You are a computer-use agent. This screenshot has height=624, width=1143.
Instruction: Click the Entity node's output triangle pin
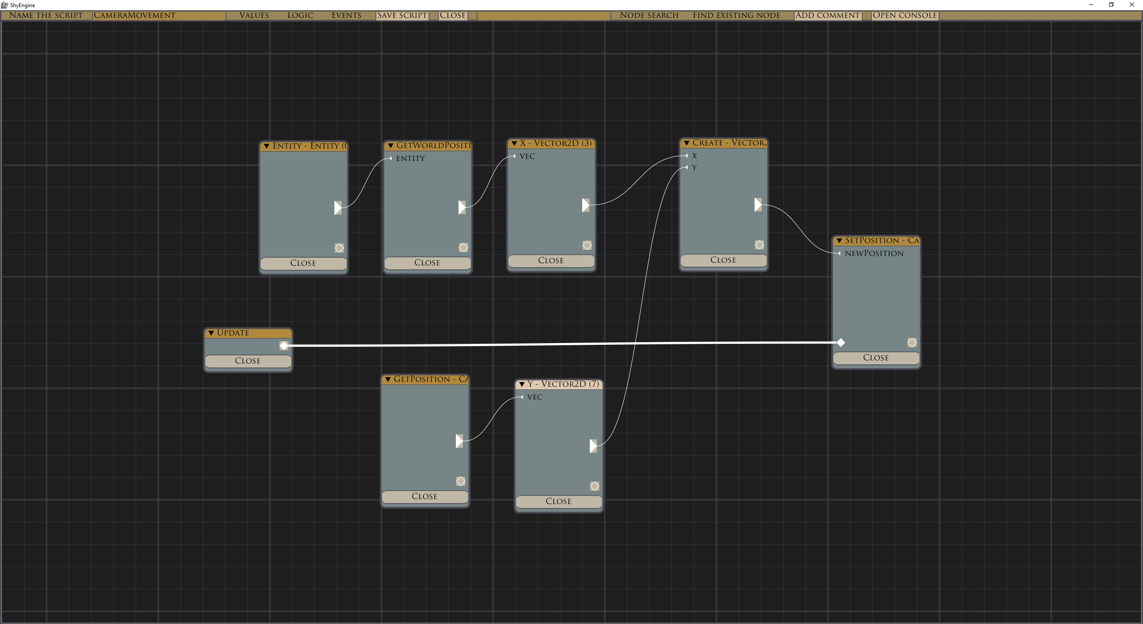[338, 207]
